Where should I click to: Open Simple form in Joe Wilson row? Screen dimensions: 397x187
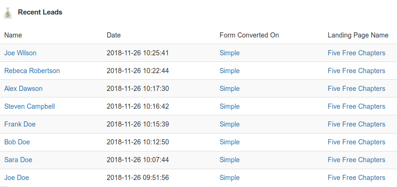230,53
